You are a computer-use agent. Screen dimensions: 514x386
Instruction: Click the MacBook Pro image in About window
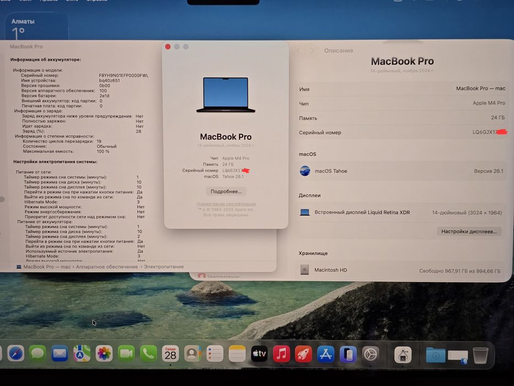225,95
